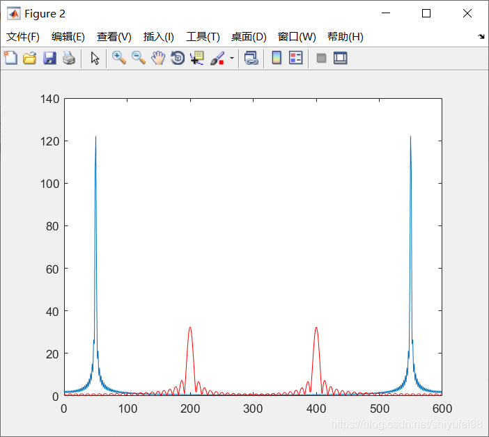Maximize the Figure 2 window

point(426,13)
